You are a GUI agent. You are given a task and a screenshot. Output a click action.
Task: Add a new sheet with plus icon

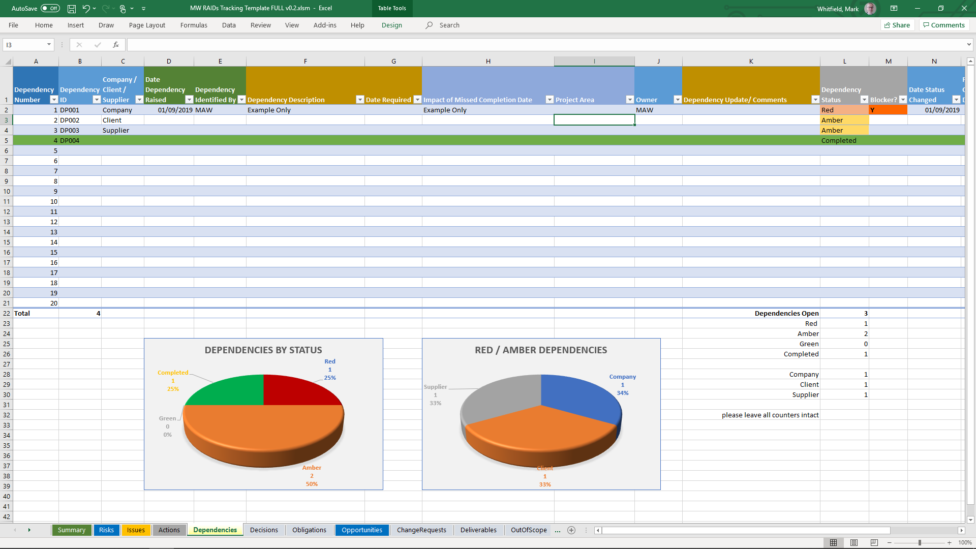click(571, 530)
